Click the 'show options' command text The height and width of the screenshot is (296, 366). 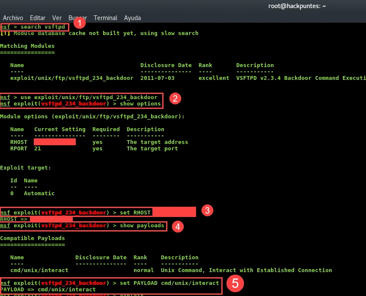pos(140,104)
